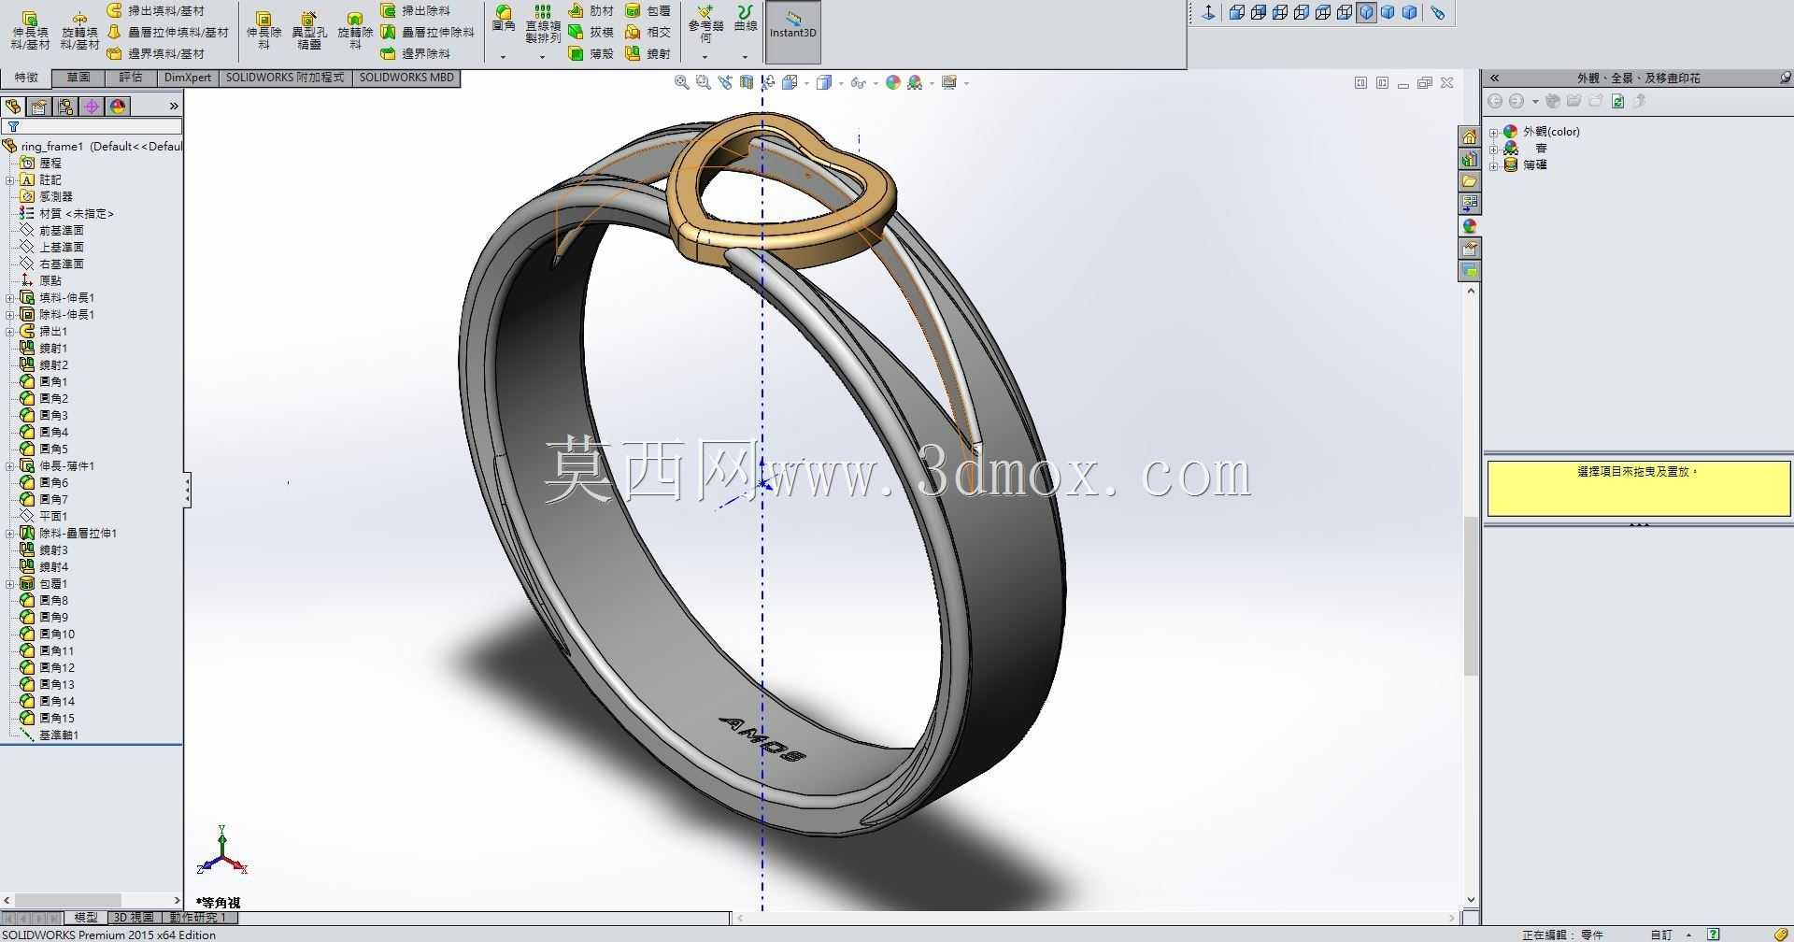Open the 異型孔精靈 hole wizard
This screenshot has height=942, width=1794.
pos(309,31)
